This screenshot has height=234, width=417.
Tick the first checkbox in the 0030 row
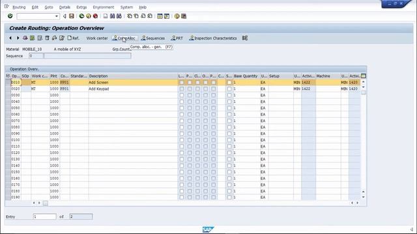coord(182,96)
